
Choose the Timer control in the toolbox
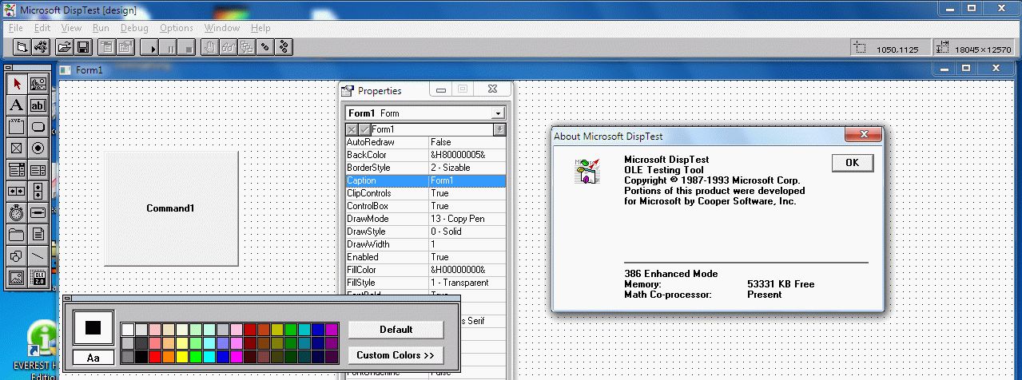coord(16,212)
